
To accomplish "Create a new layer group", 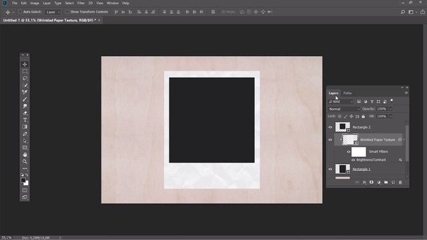I will 386,182.
